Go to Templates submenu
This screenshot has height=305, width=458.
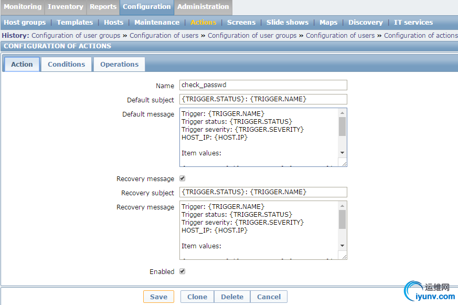(75, 23)
